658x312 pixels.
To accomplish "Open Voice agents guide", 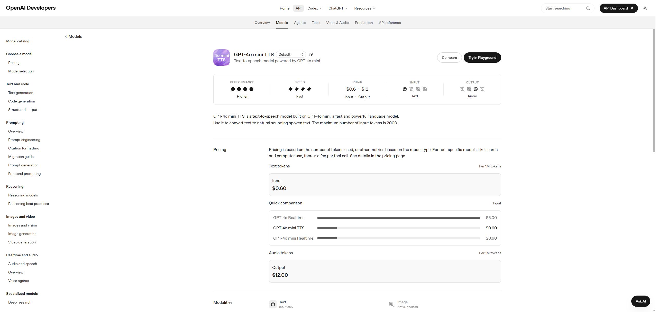I will 19,281.
